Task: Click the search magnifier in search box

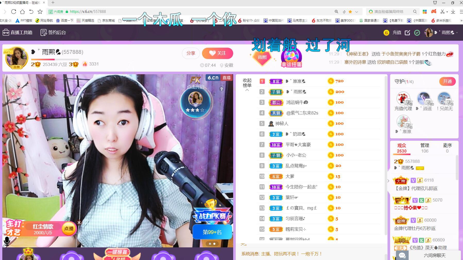Action: coord(415,12)
